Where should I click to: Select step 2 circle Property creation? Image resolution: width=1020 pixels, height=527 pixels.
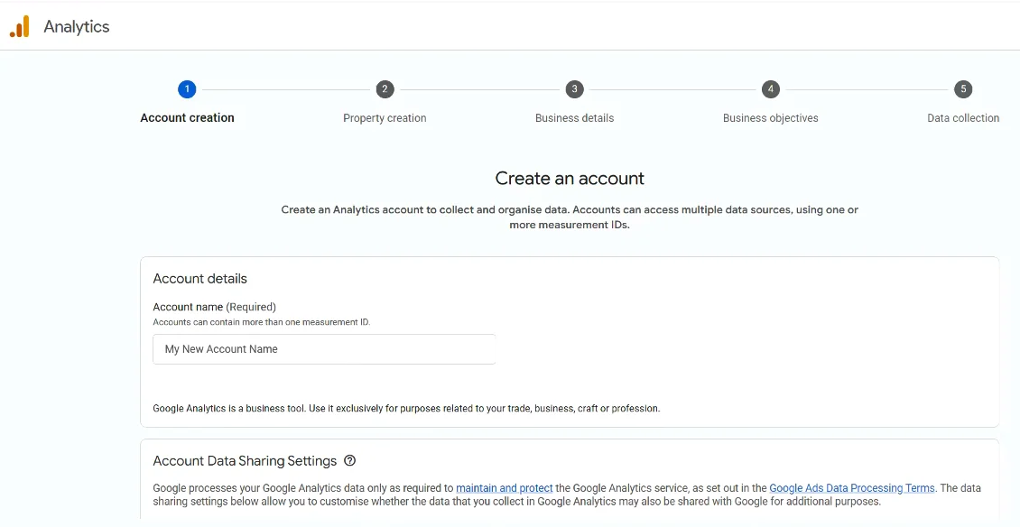click(x=385, y=89)
